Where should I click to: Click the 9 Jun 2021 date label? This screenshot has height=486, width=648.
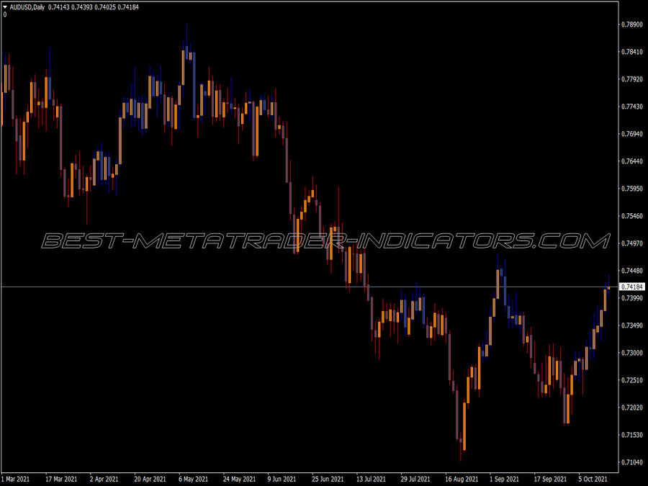(x=282, y=479)
